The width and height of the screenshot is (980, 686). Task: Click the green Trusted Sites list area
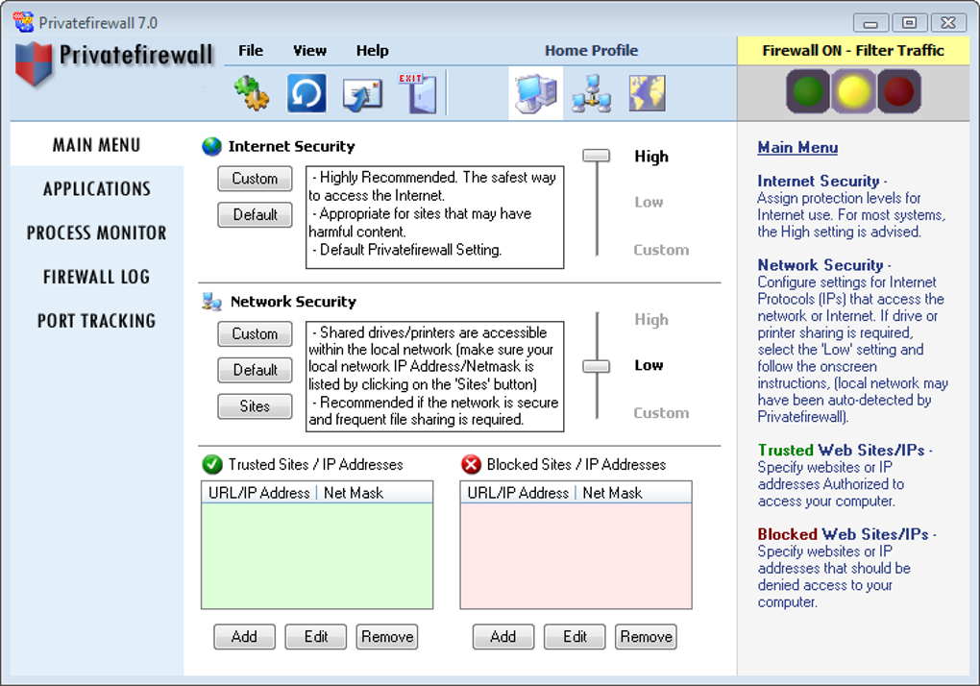(317, 555)
